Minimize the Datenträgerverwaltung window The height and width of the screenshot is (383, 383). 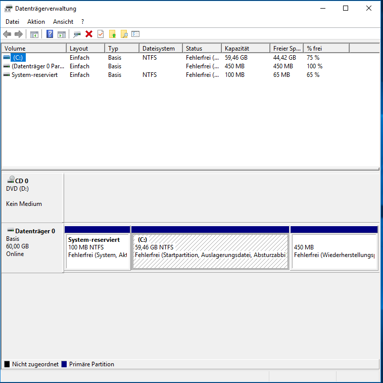323,8
